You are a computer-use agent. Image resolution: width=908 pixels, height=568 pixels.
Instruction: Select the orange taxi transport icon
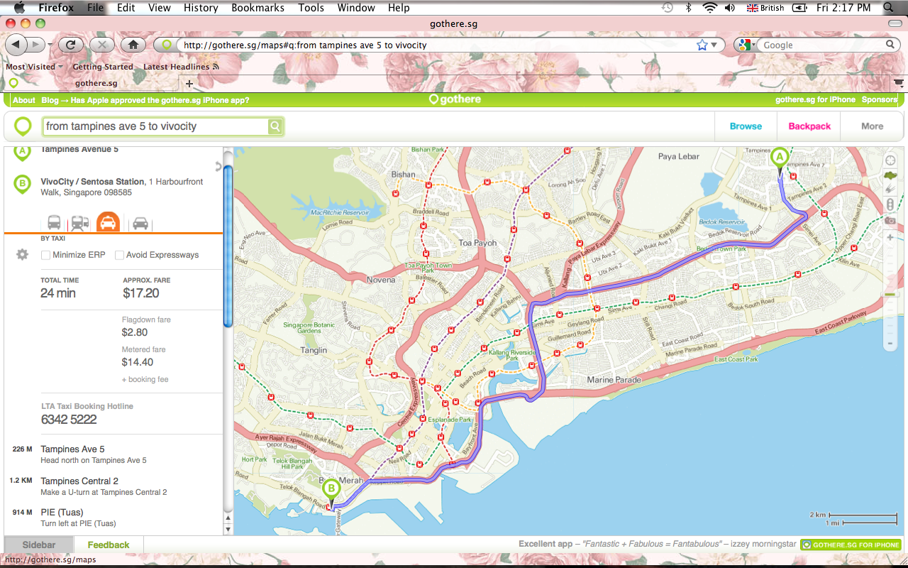pos(108,222)
